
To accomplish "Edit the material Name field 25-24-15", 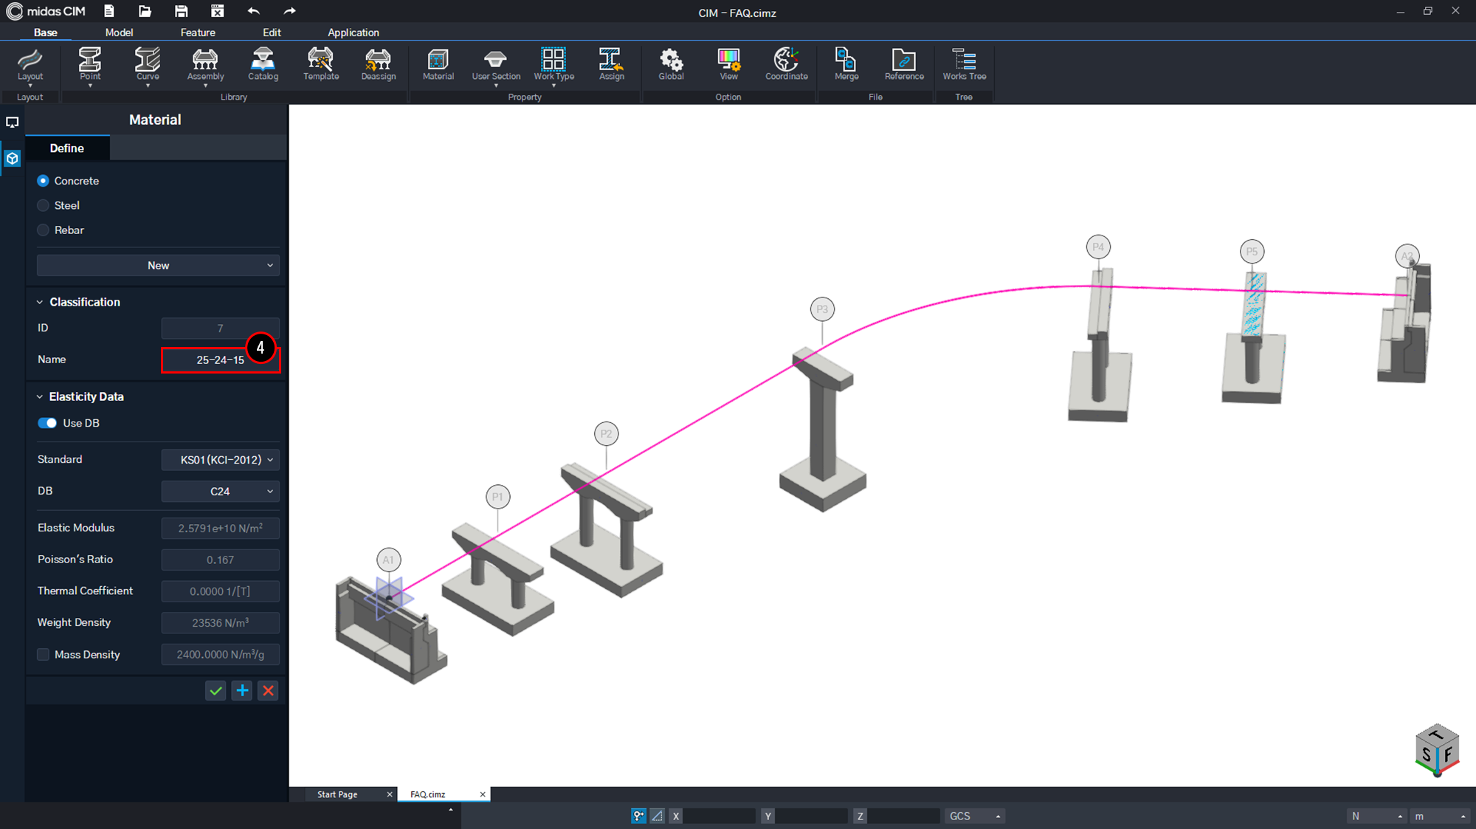I will pos(219,360).
